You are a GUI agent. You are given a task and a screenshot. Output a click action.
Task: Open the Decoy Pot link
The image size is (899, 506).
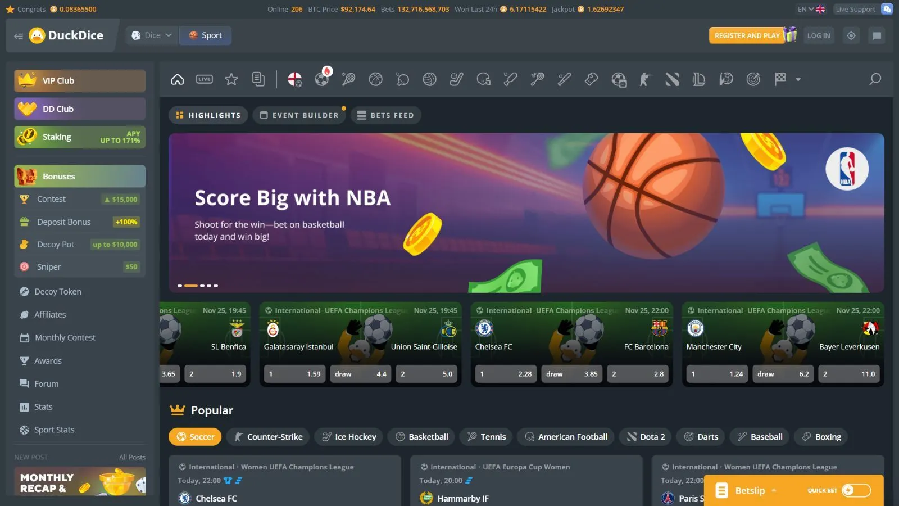(x=80, y=244)
